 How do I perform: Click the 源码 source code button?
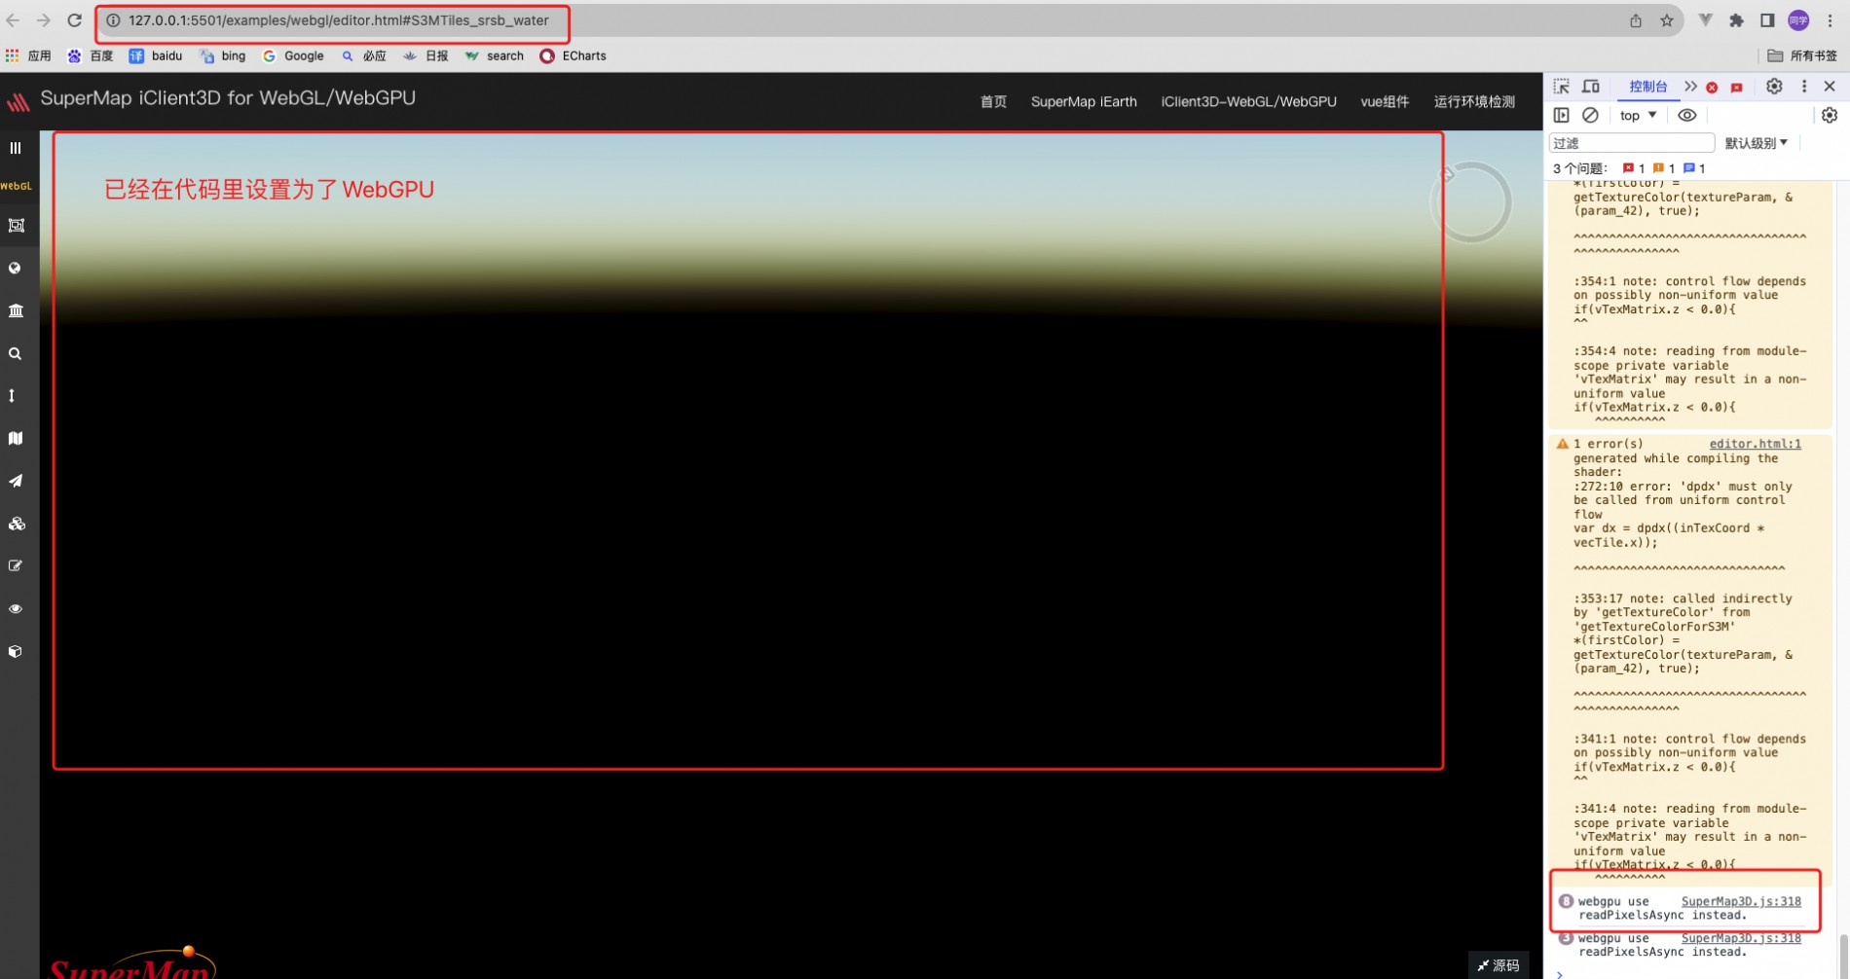[x=1498, y=965]
